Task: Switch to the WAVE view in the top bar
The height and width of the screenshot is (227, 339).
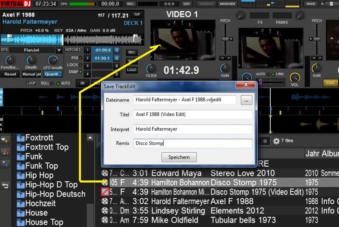Action: (311, 4)
